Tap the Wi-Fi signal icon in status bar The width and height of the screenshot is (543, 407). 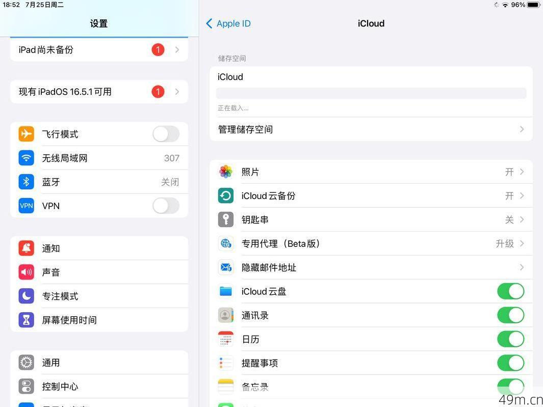point(505,5)
